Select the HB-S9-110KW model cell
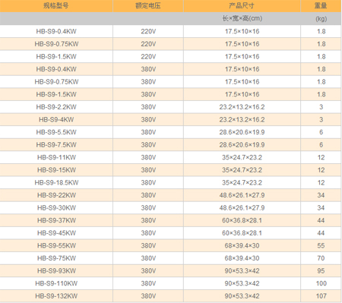Viewport: 342px width, 303px height. (x=56, y=283)
